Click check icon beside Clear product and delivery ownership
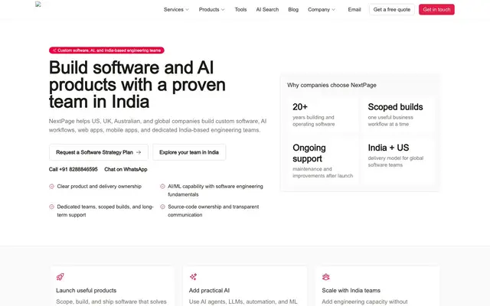 [51, 187]
